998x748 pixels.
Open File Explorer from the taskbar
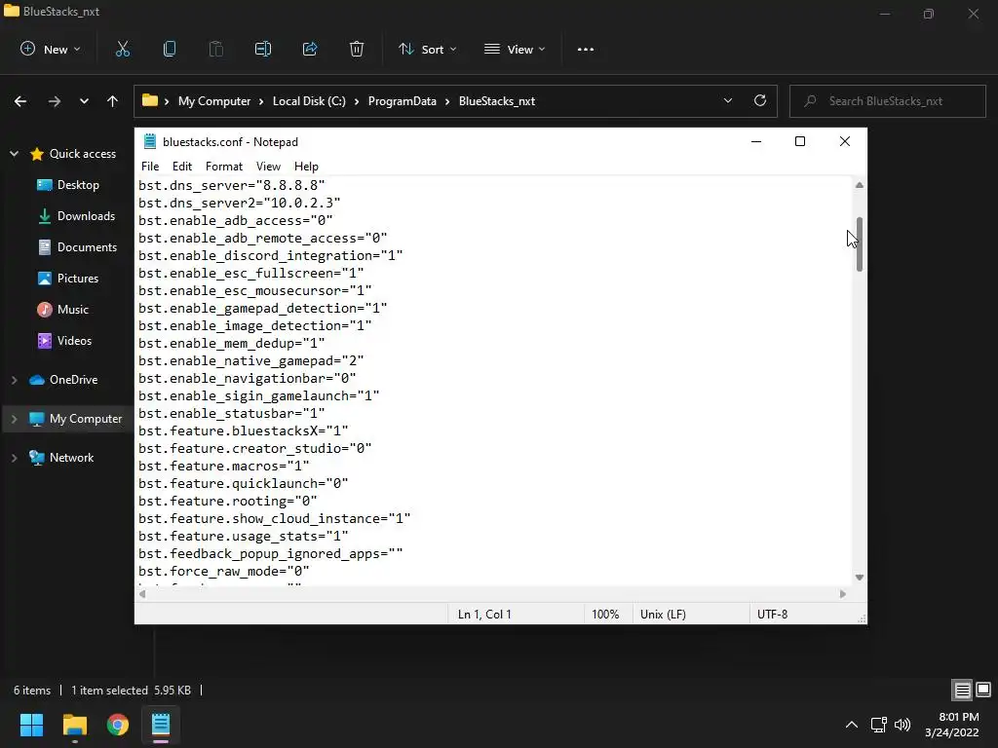(75, 725)
